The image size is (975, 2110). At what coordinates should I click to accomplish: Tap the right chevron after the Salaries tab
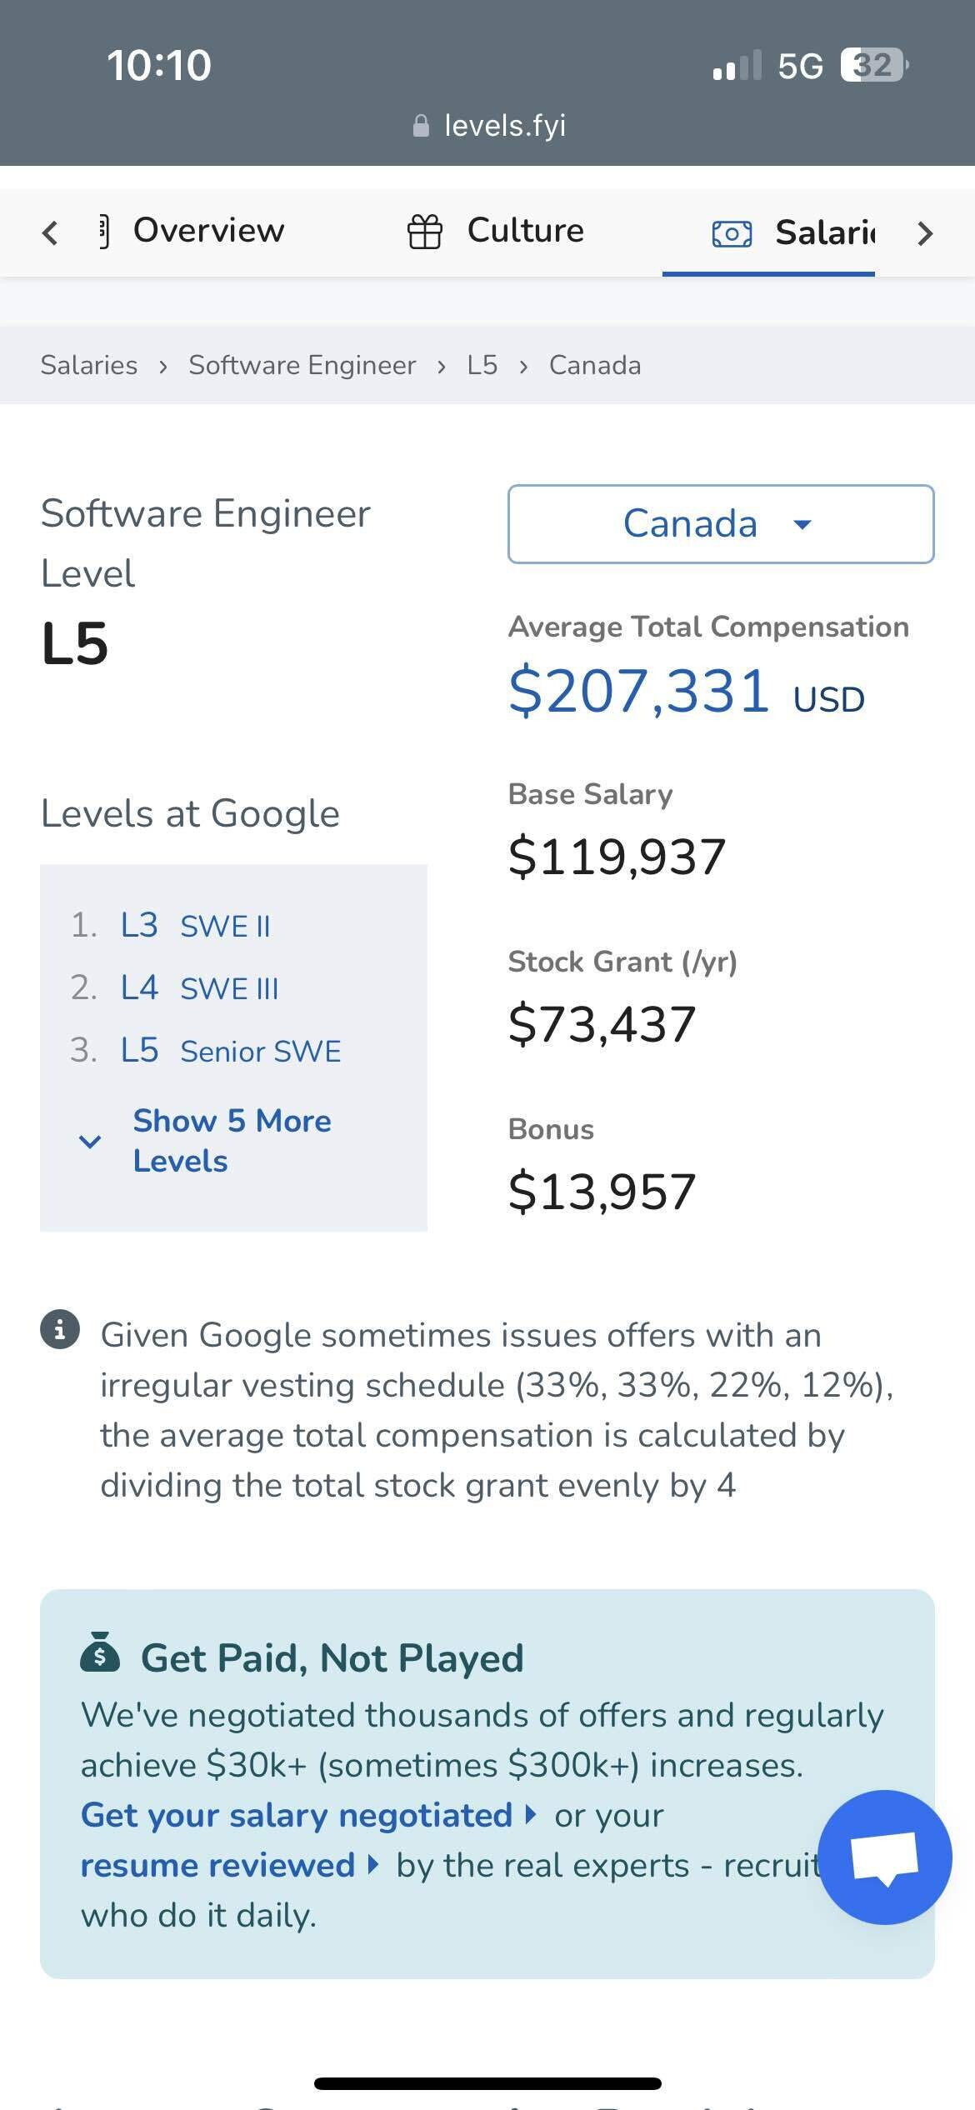pos(923,234)
